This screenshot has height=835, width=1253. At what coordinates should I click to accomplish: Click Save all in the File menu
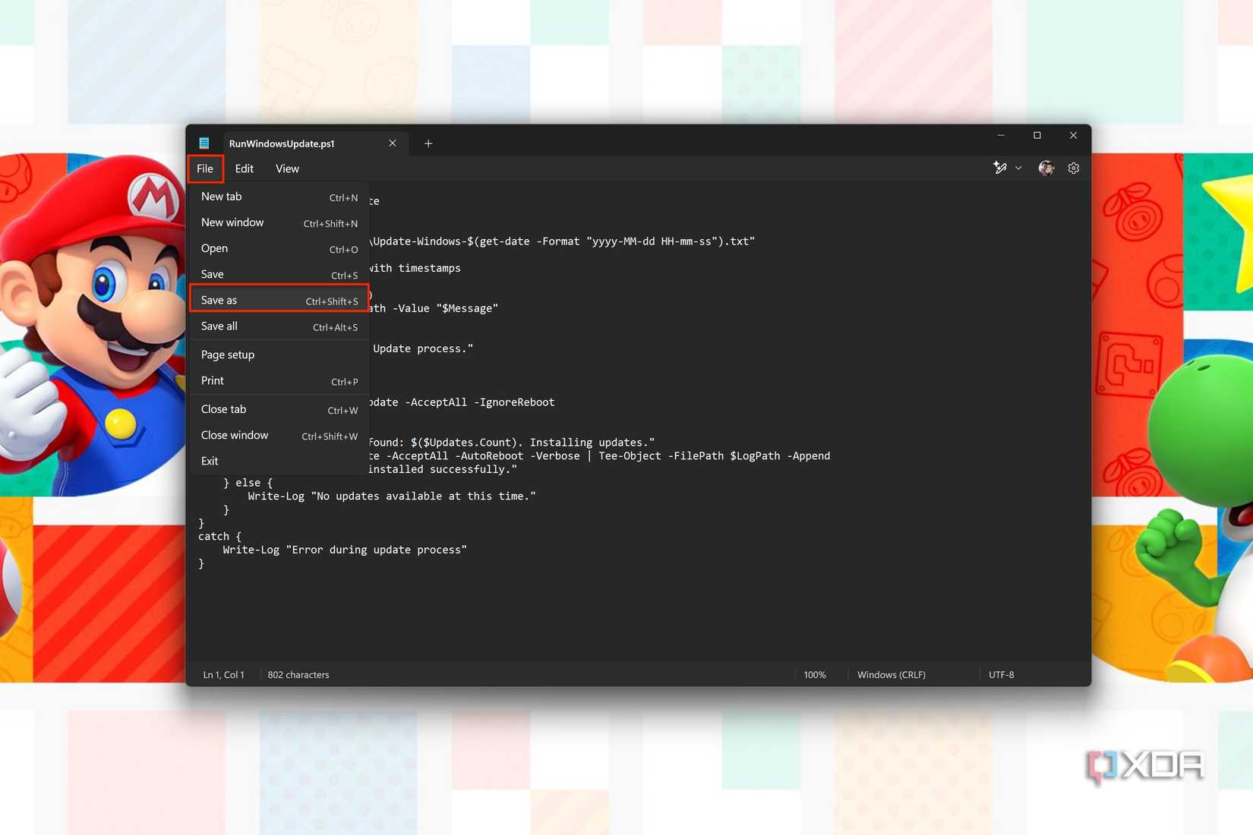pos(218,326)
